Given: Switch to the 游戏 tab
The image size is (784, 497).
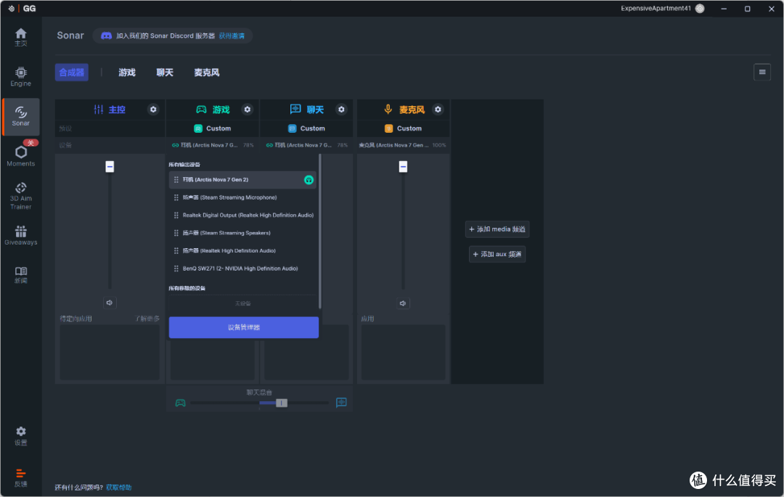Looking at the screenshot, I should [127, 73].
